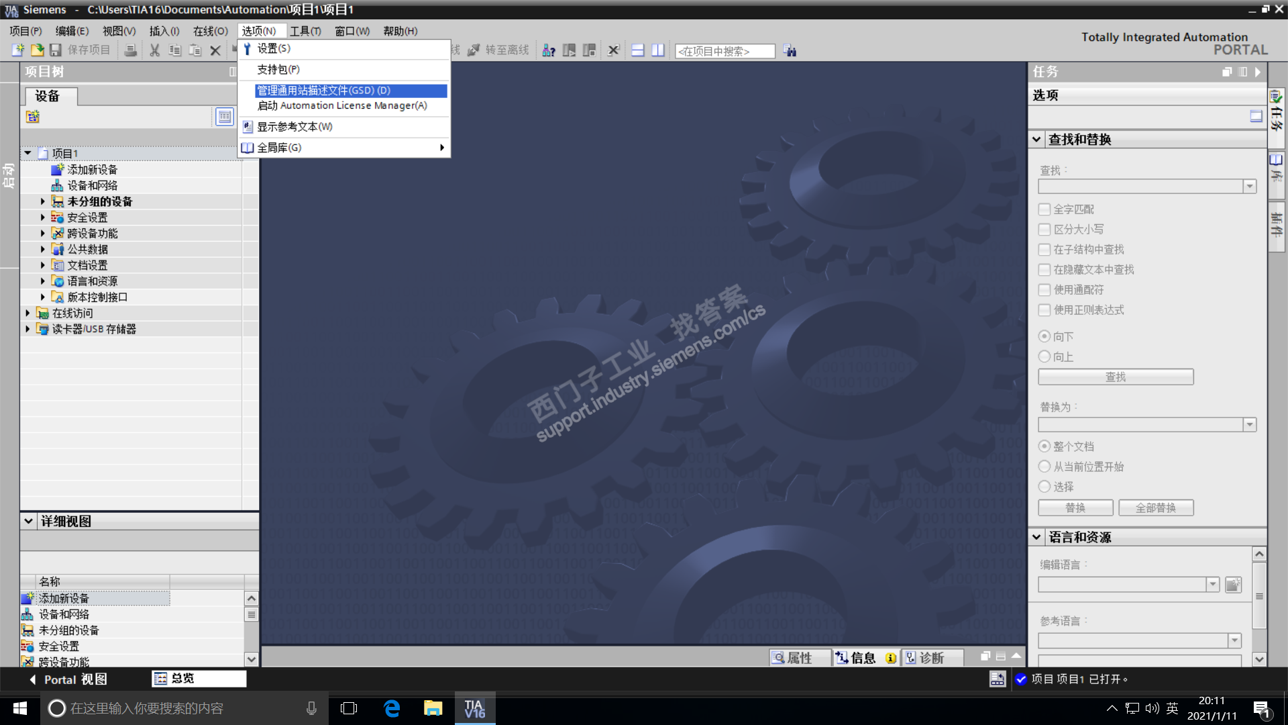Split editor space horizontally icon
The image size is (1288, 725).
pyautogui.click(x=638, y=50)
